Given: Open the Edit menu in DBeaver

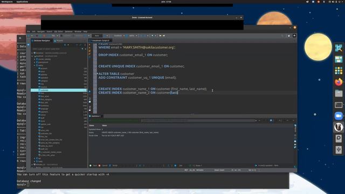Looking at the screenshot, I should click(33, 32).
